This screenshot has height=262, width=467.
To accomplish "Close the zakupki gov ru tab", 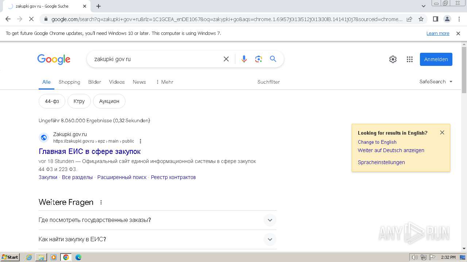I will click(85, 6).
